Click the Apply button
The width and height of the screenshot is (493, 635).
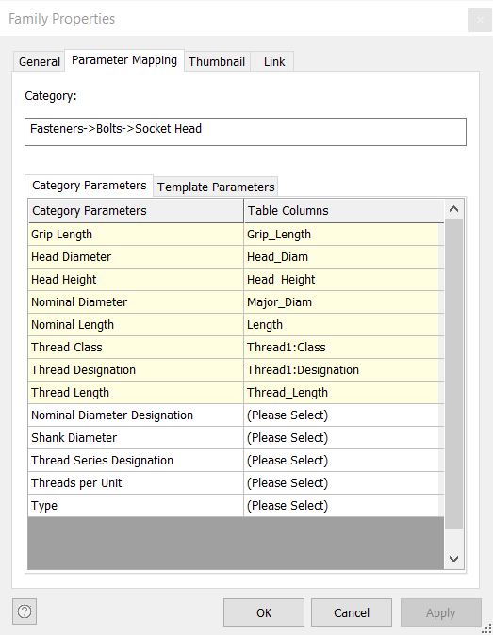coord(441,612)
